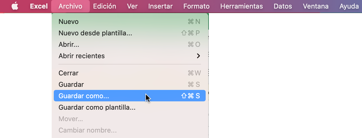Open the Ver menu
This screenshot has height=138, width=362.
(132, 6)
